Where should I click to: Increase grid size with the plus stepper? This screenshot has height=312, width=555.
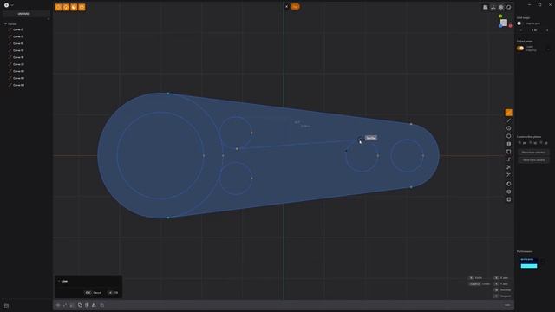tap(547, 30)
